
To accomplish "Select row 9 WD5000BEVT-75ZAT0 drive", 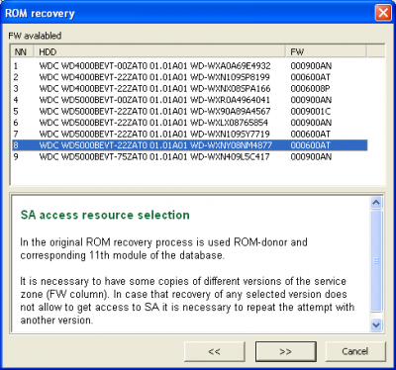I will [x=190, y=156].
